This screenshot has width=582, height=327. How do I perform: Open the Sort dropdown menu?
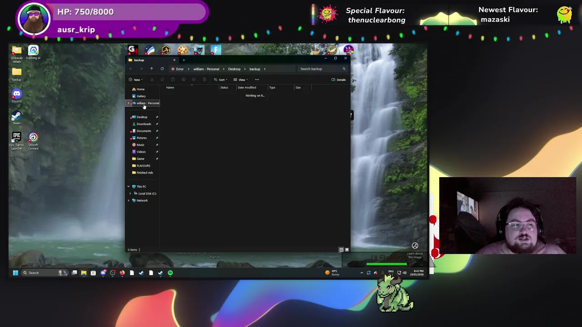tap(221, 79)
